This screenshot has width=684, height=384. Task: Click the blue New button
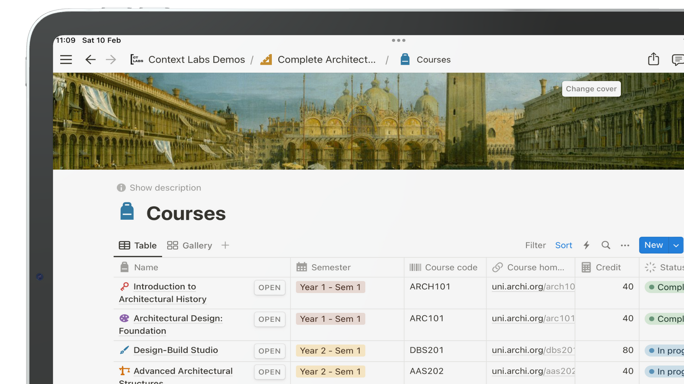click(653, 245)
